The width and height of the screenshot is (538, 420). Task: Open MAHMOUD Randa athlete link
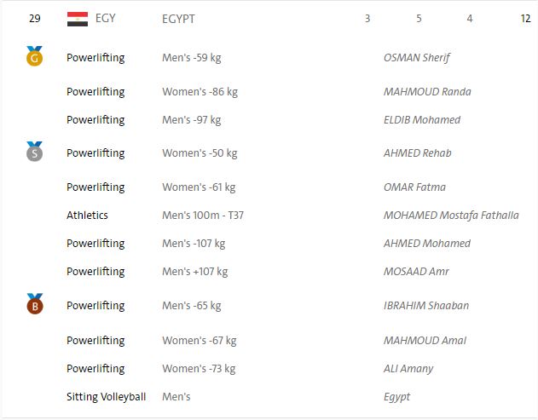pyautogui.click(x=426, y=92)
